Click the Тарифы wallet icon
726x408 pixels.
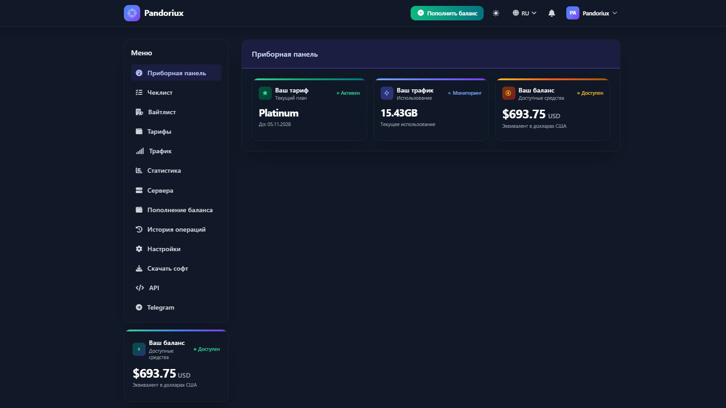point(139,131)
